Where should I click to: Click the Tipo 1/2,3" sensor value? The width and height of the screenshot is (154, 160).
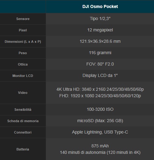pos(100,19)
